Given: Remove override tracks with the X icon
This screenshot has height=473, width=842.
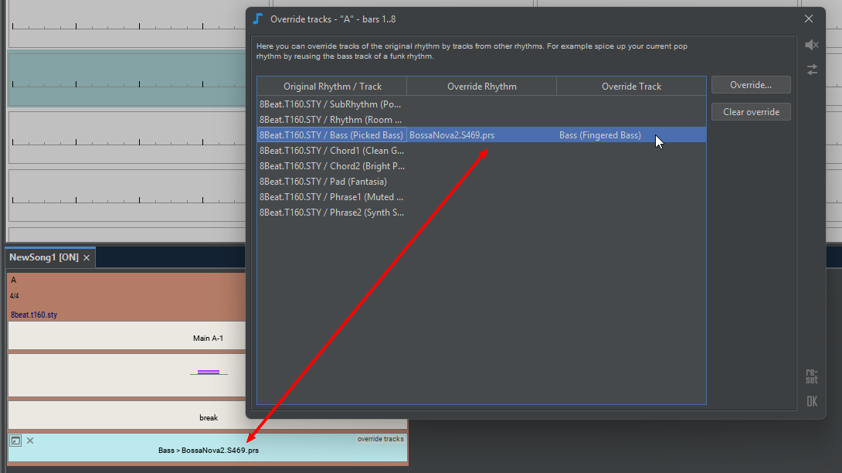Looking at the screenshot, I should (x=30, y=441).
